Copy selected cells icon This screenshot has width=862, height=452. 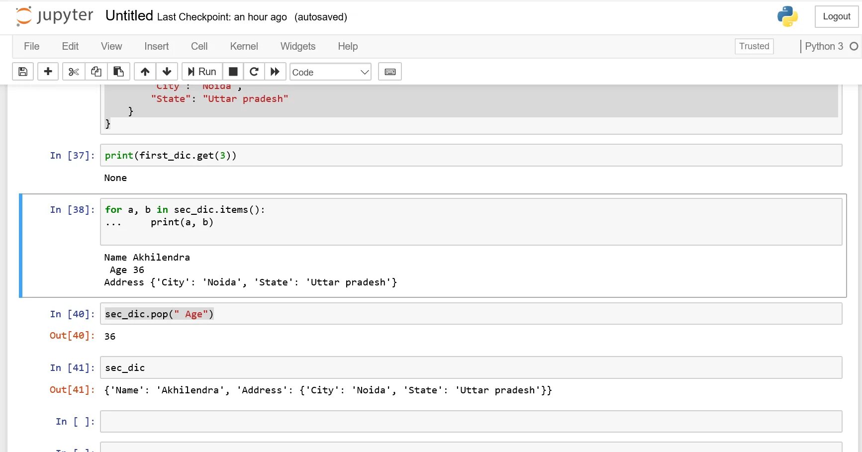[96, 72]
